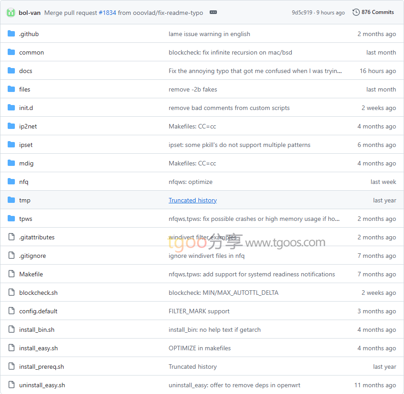Click the uninstall_easy.sh file icon
Viewport: 404px width, 394px height.
(x=11, y=385)
